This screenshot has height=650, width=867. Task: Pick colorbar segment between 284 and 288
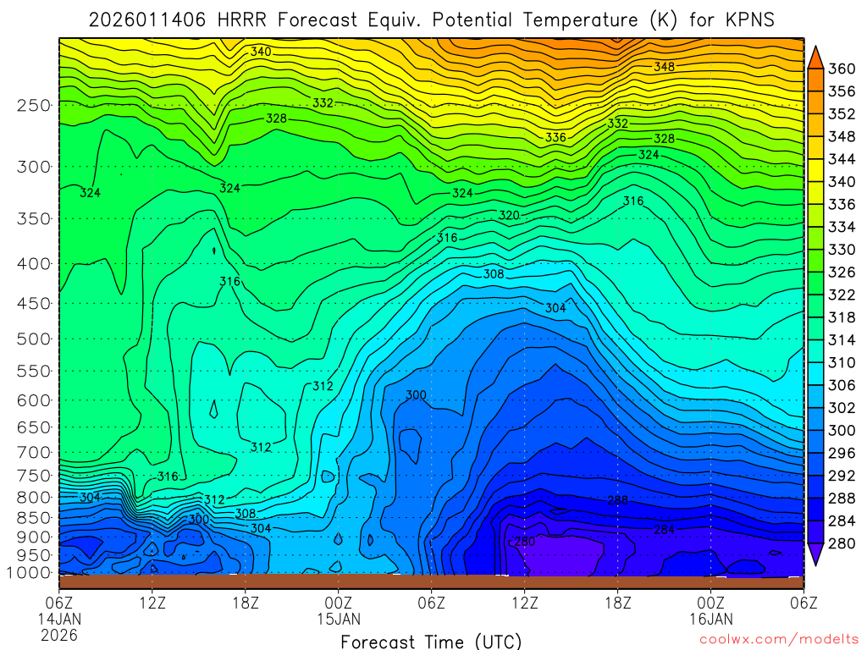coord(815,510)
